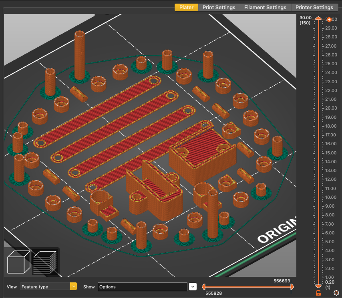This screenshot has height=298, width=342.
Task: Toggle the layer slider lock icon
Action: tap(318, 293)
